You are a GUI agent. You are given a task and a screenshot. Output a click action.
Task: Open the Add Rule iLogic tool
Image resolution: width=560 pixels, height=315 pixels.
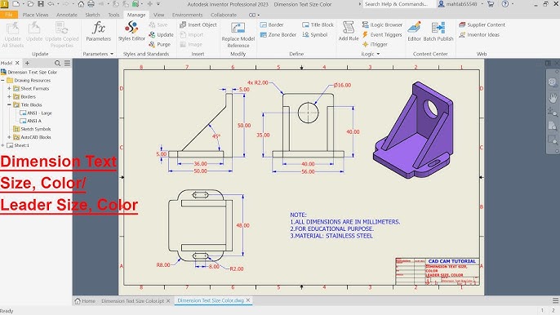pyautogui.click(x=349, y=31)
